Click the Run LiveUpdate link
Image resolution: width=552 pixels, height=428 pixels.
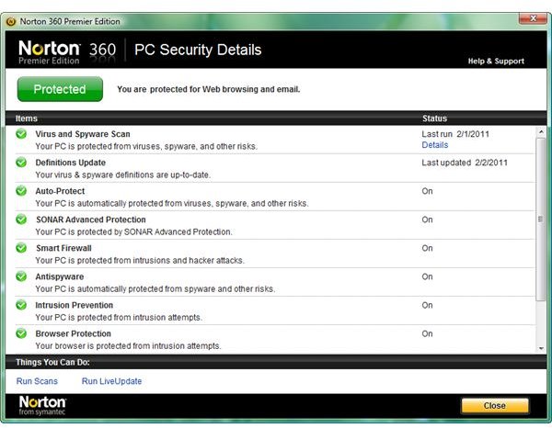tap(111, 381)
